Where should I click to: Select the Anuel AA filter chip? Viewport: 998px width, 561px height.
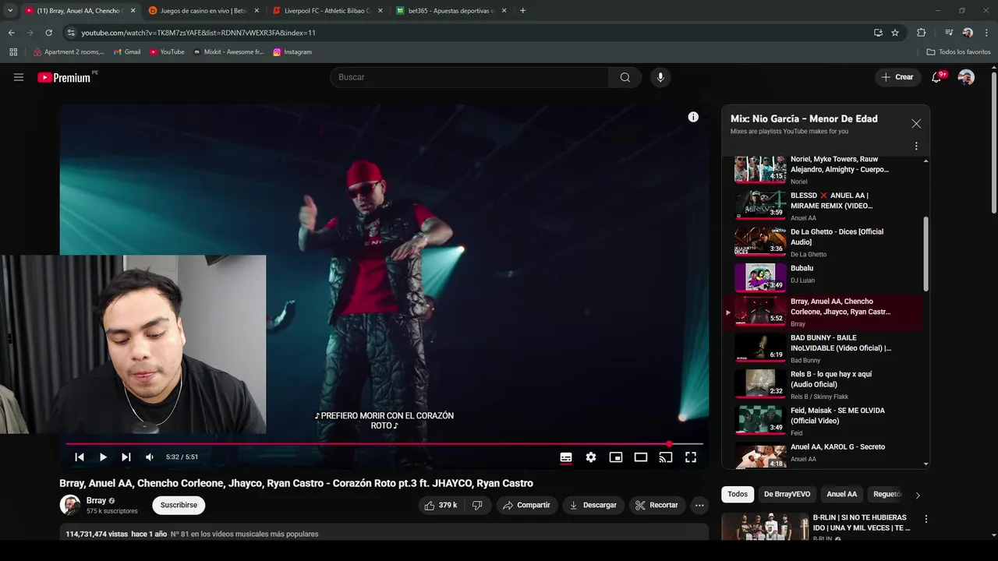(x=841, y=494)
